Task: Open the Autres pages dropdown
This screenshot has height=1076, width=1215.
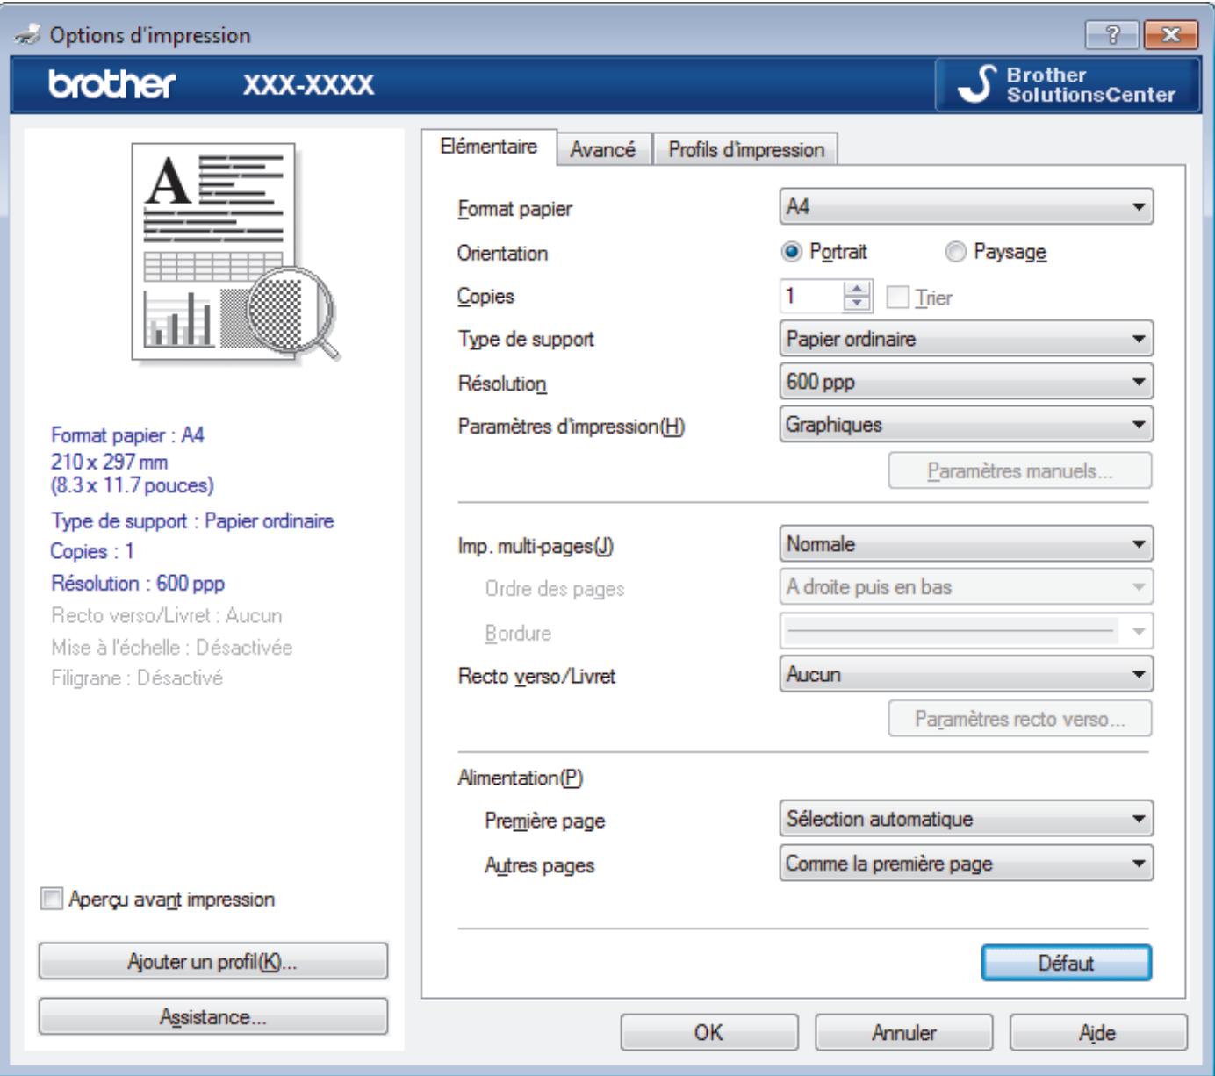Action: (966, 864)
